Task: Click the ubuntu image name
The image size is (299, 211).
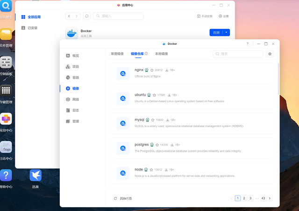Action: pyautogui.click(x=140, y=95)
